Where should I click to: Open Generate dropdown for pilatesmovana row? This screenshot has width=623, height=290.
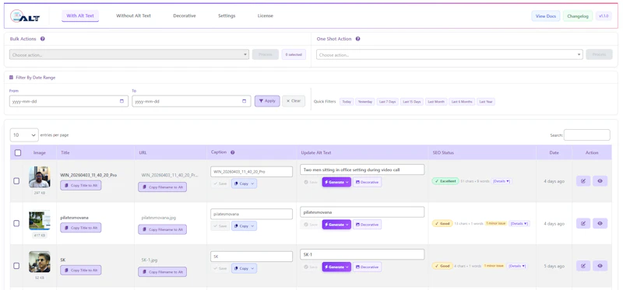pyautogui.click(x=336, y=225)
